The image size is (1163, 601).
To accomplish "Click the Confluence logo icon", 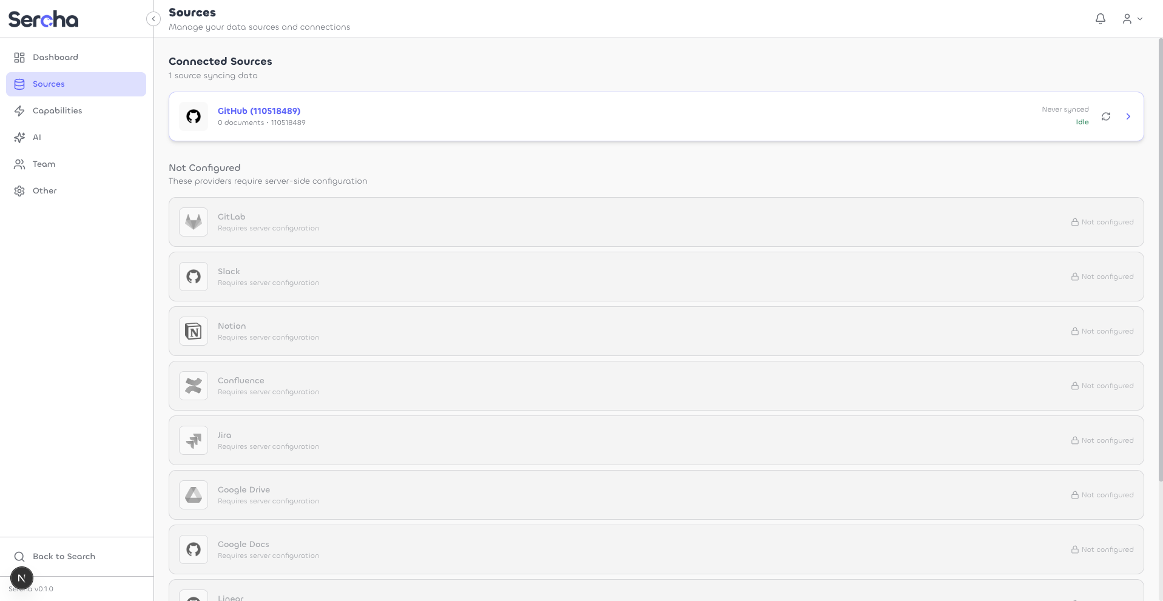I will pos(194,386).
